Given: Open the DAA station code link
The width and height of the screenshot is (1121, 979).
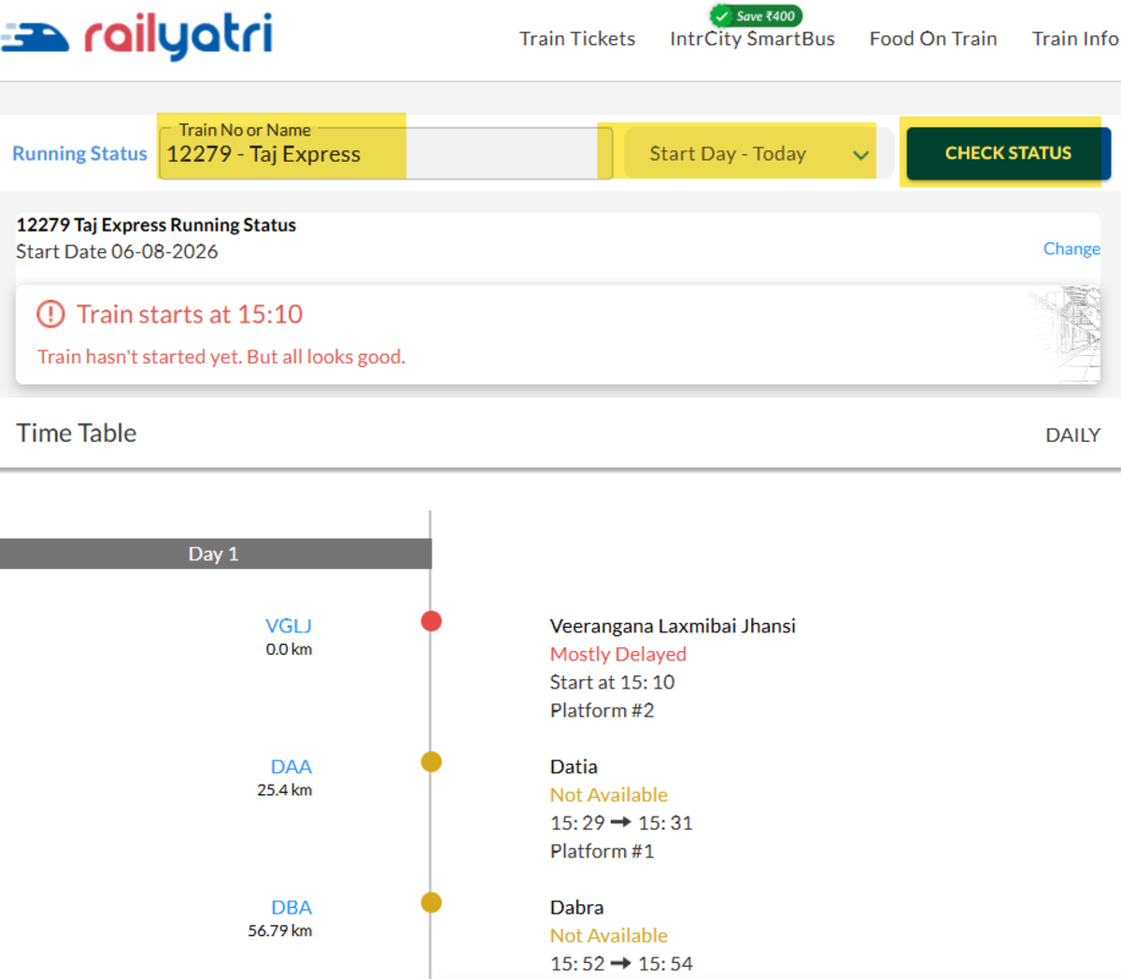Looking at the screenshot, I should coord(291,767).
